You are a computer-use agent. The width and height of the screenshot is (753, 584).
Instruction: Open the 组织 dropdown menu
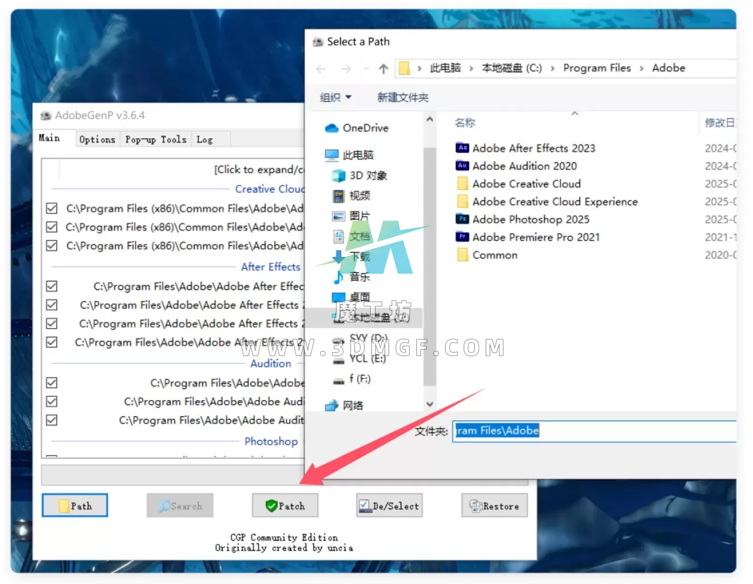coord(336,98)
